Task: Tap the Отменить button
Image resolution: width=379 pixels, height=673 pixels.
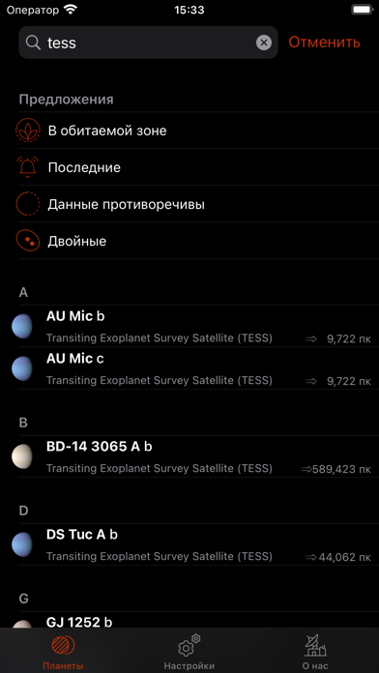Action: pos(324,43)
